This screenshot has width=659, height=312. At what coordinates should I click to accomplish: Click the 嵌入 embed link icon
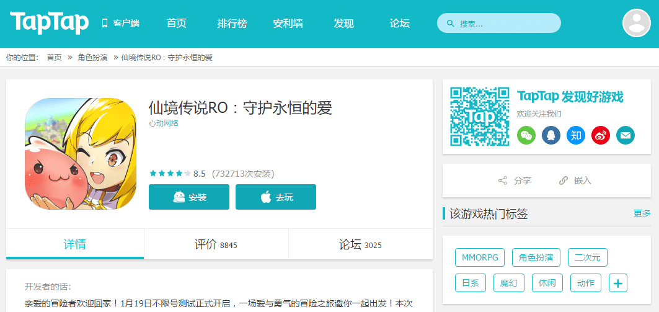click(x=563, y=181)
